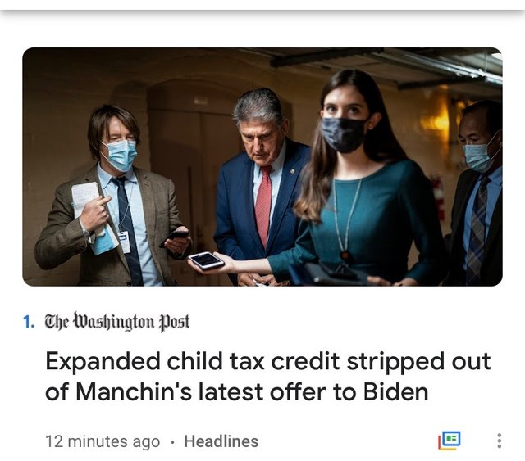Screen dimensions: 525x461
Task: Click the smartphone held out in photo
Action: [206, 260]
